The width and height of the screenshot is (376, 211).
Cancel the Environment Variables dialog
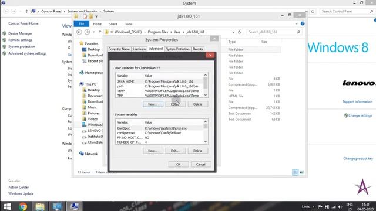(x=201, y=164)
